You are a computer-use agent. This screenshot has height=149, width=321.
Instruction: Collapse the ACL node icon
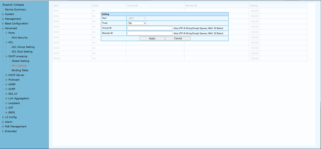click(x=6, y=42)
